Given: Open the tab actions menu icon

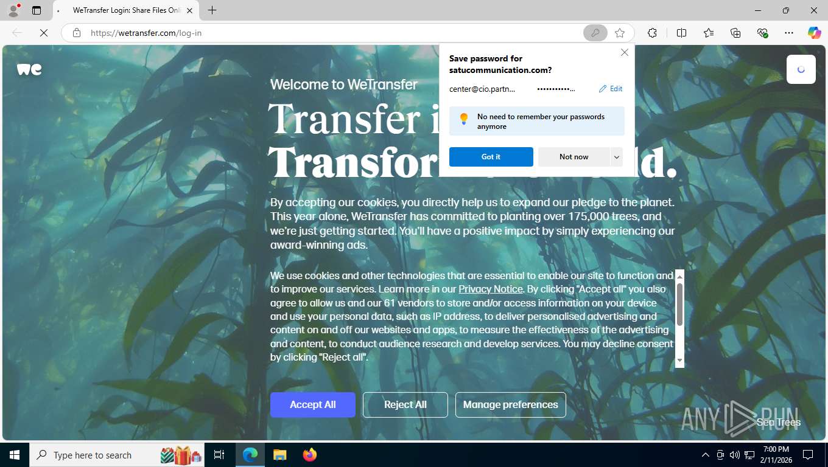Looking at the screenshot, I should (37, 10).
